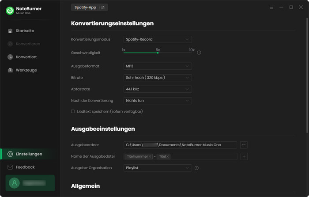This screenshot has width=309, height=197.
Task: Add a filename tag with the plus button
Action: (x=244, y=156)
